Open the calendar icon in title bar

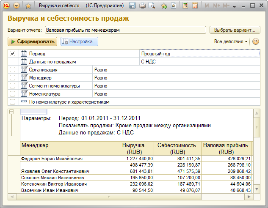(x=195, y=6)
